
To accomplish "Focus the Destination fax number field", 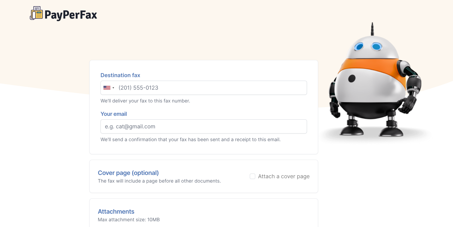I will click(203, 88).
